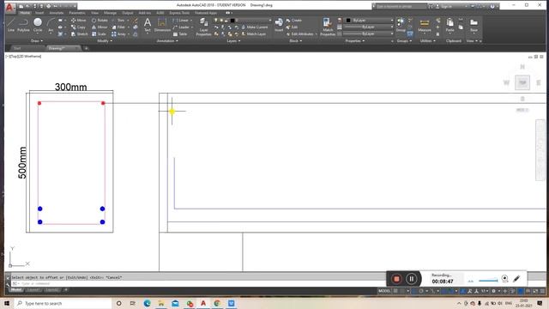Click the recorder pencil annotation icon

[516, 279]
